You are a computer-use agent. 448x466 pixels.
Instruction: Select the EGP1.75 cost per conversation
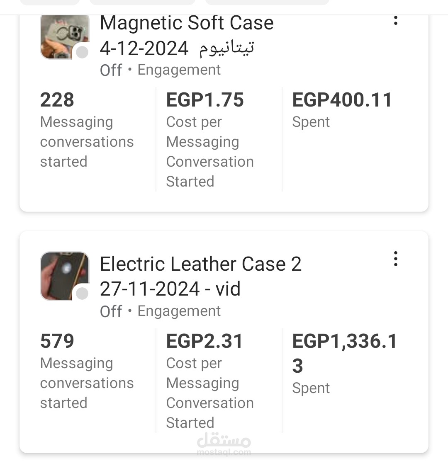(x=205, y=100)
